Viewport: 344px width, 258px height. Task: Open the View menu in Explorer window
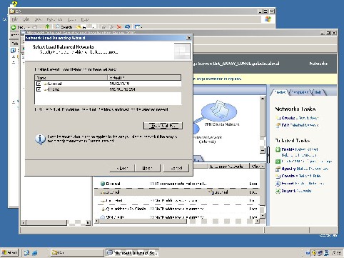(38, 19)
